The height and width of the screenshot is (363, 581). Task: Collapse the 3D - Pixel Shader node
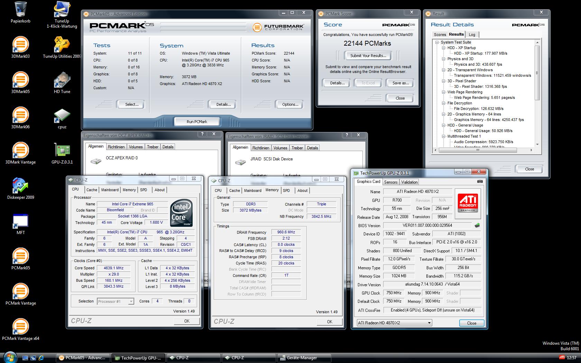(x=444, y=81)
